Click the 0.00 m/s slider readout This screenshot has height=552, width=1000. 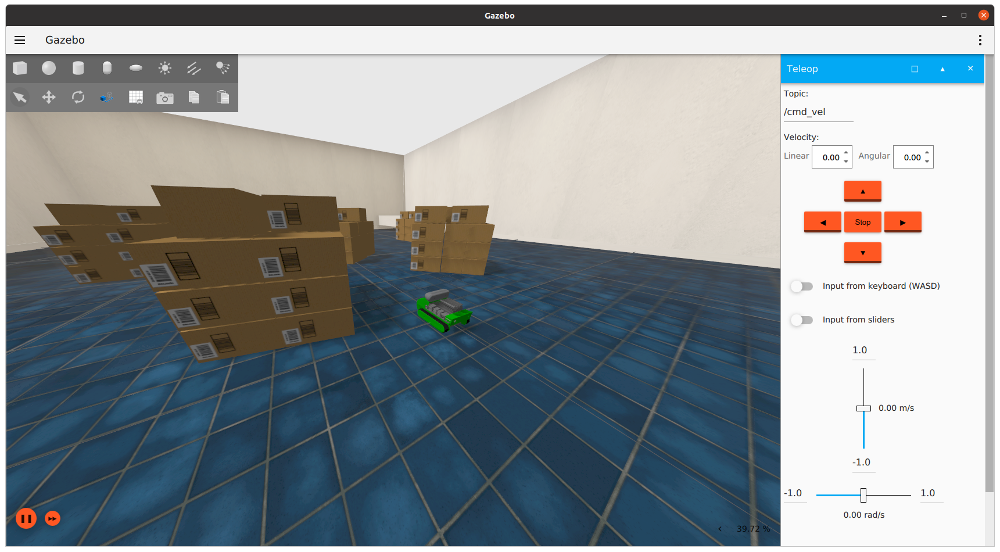click(x=896, y=408)
